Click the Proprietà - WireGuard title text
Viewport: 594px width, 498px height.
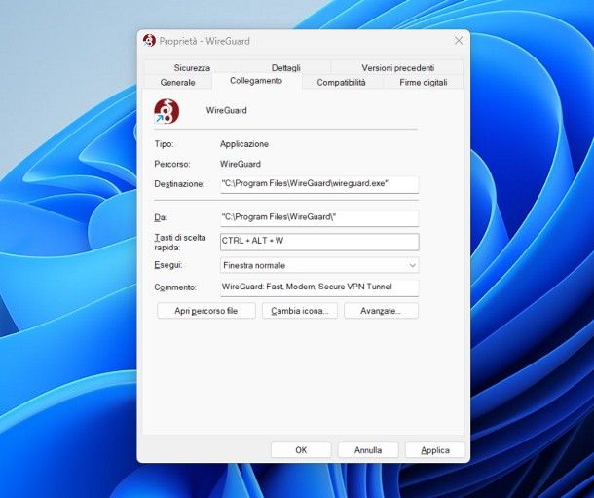click(x=204, y=41)
